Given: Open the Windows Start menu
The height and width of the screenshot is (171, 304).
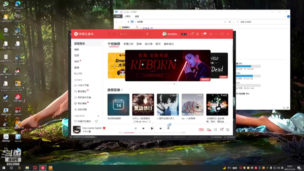Looking at the screenshot, I should click(3, 168).
